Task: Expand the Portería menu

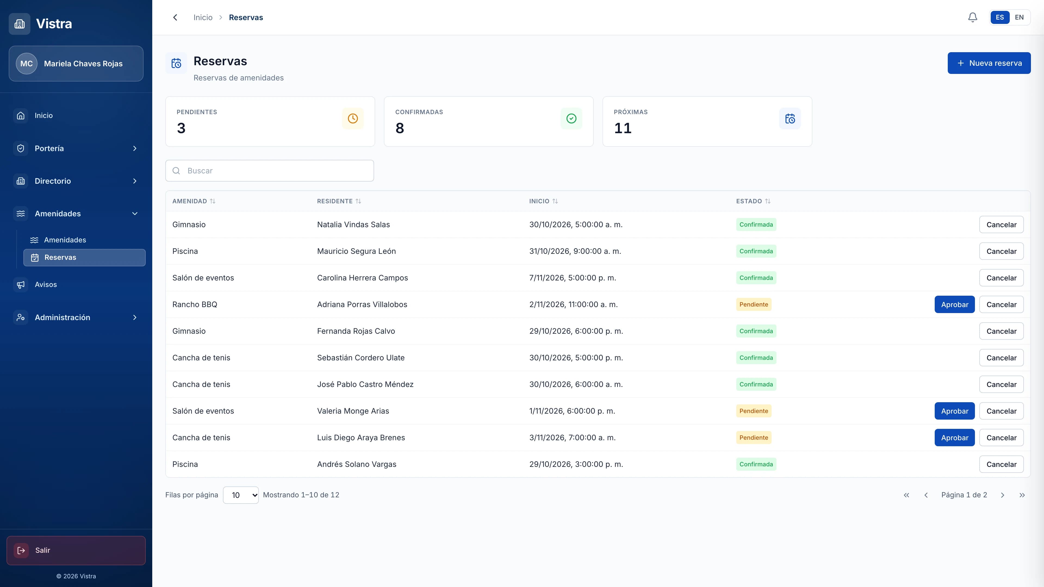Action: (x=76, y=148)
